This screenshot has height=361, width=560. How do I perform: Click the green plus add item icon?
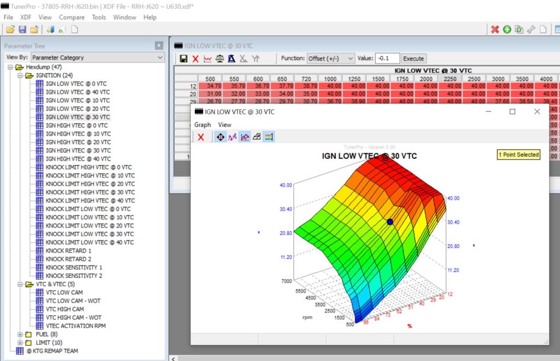click(x=507, y=30)
